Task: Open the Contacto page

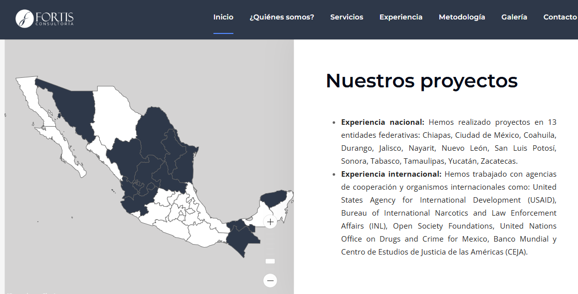Action: point(560,17)
